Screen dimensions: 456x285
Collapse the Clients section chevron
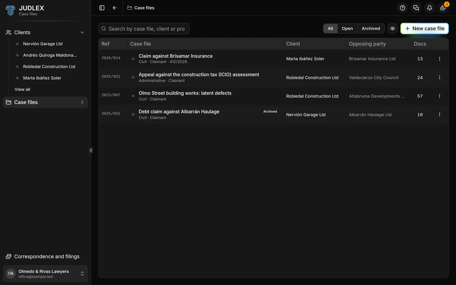pos(82,32)
